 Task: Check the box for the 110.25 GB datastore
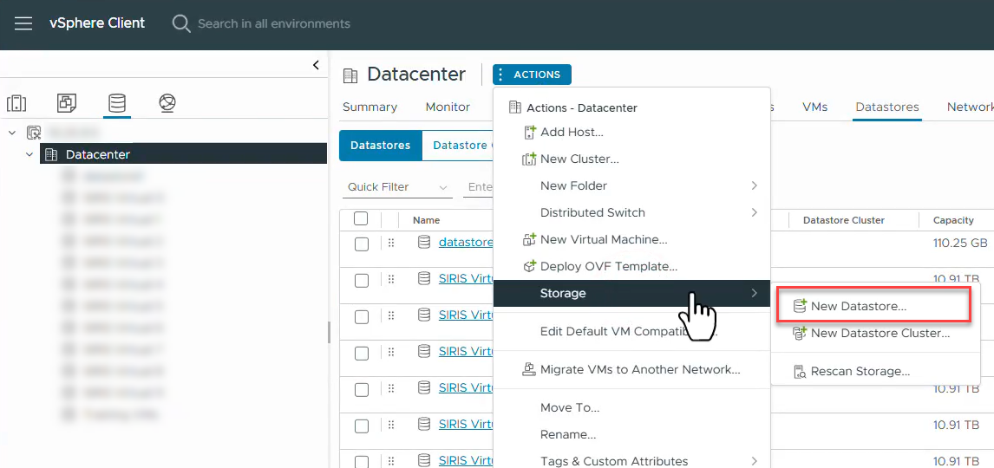pos(362,244)
